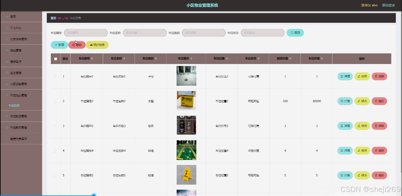Open the 个人中心 menu item
Viewport: 402px width, 196px height.
21,28
